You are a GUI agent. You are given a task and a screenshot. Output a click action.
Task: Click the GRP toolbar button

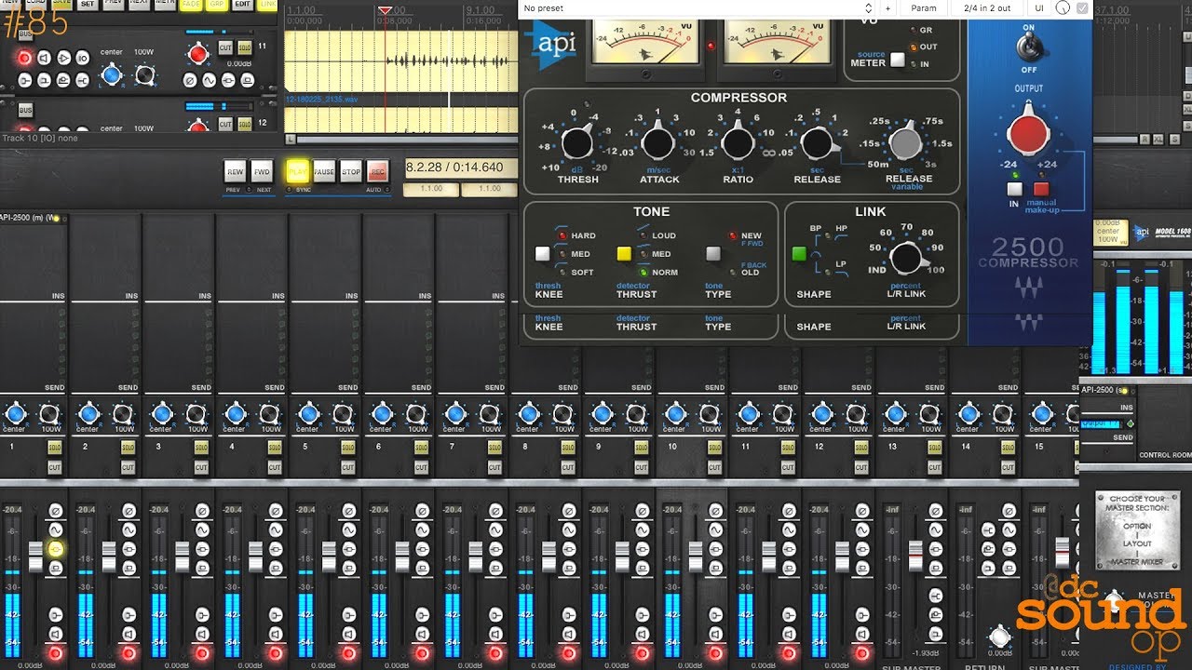(216, 5)
